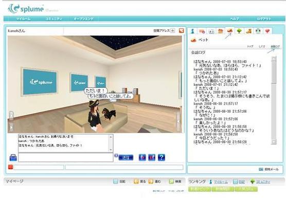Click the first green button under ranking

(x=200, y=189)
